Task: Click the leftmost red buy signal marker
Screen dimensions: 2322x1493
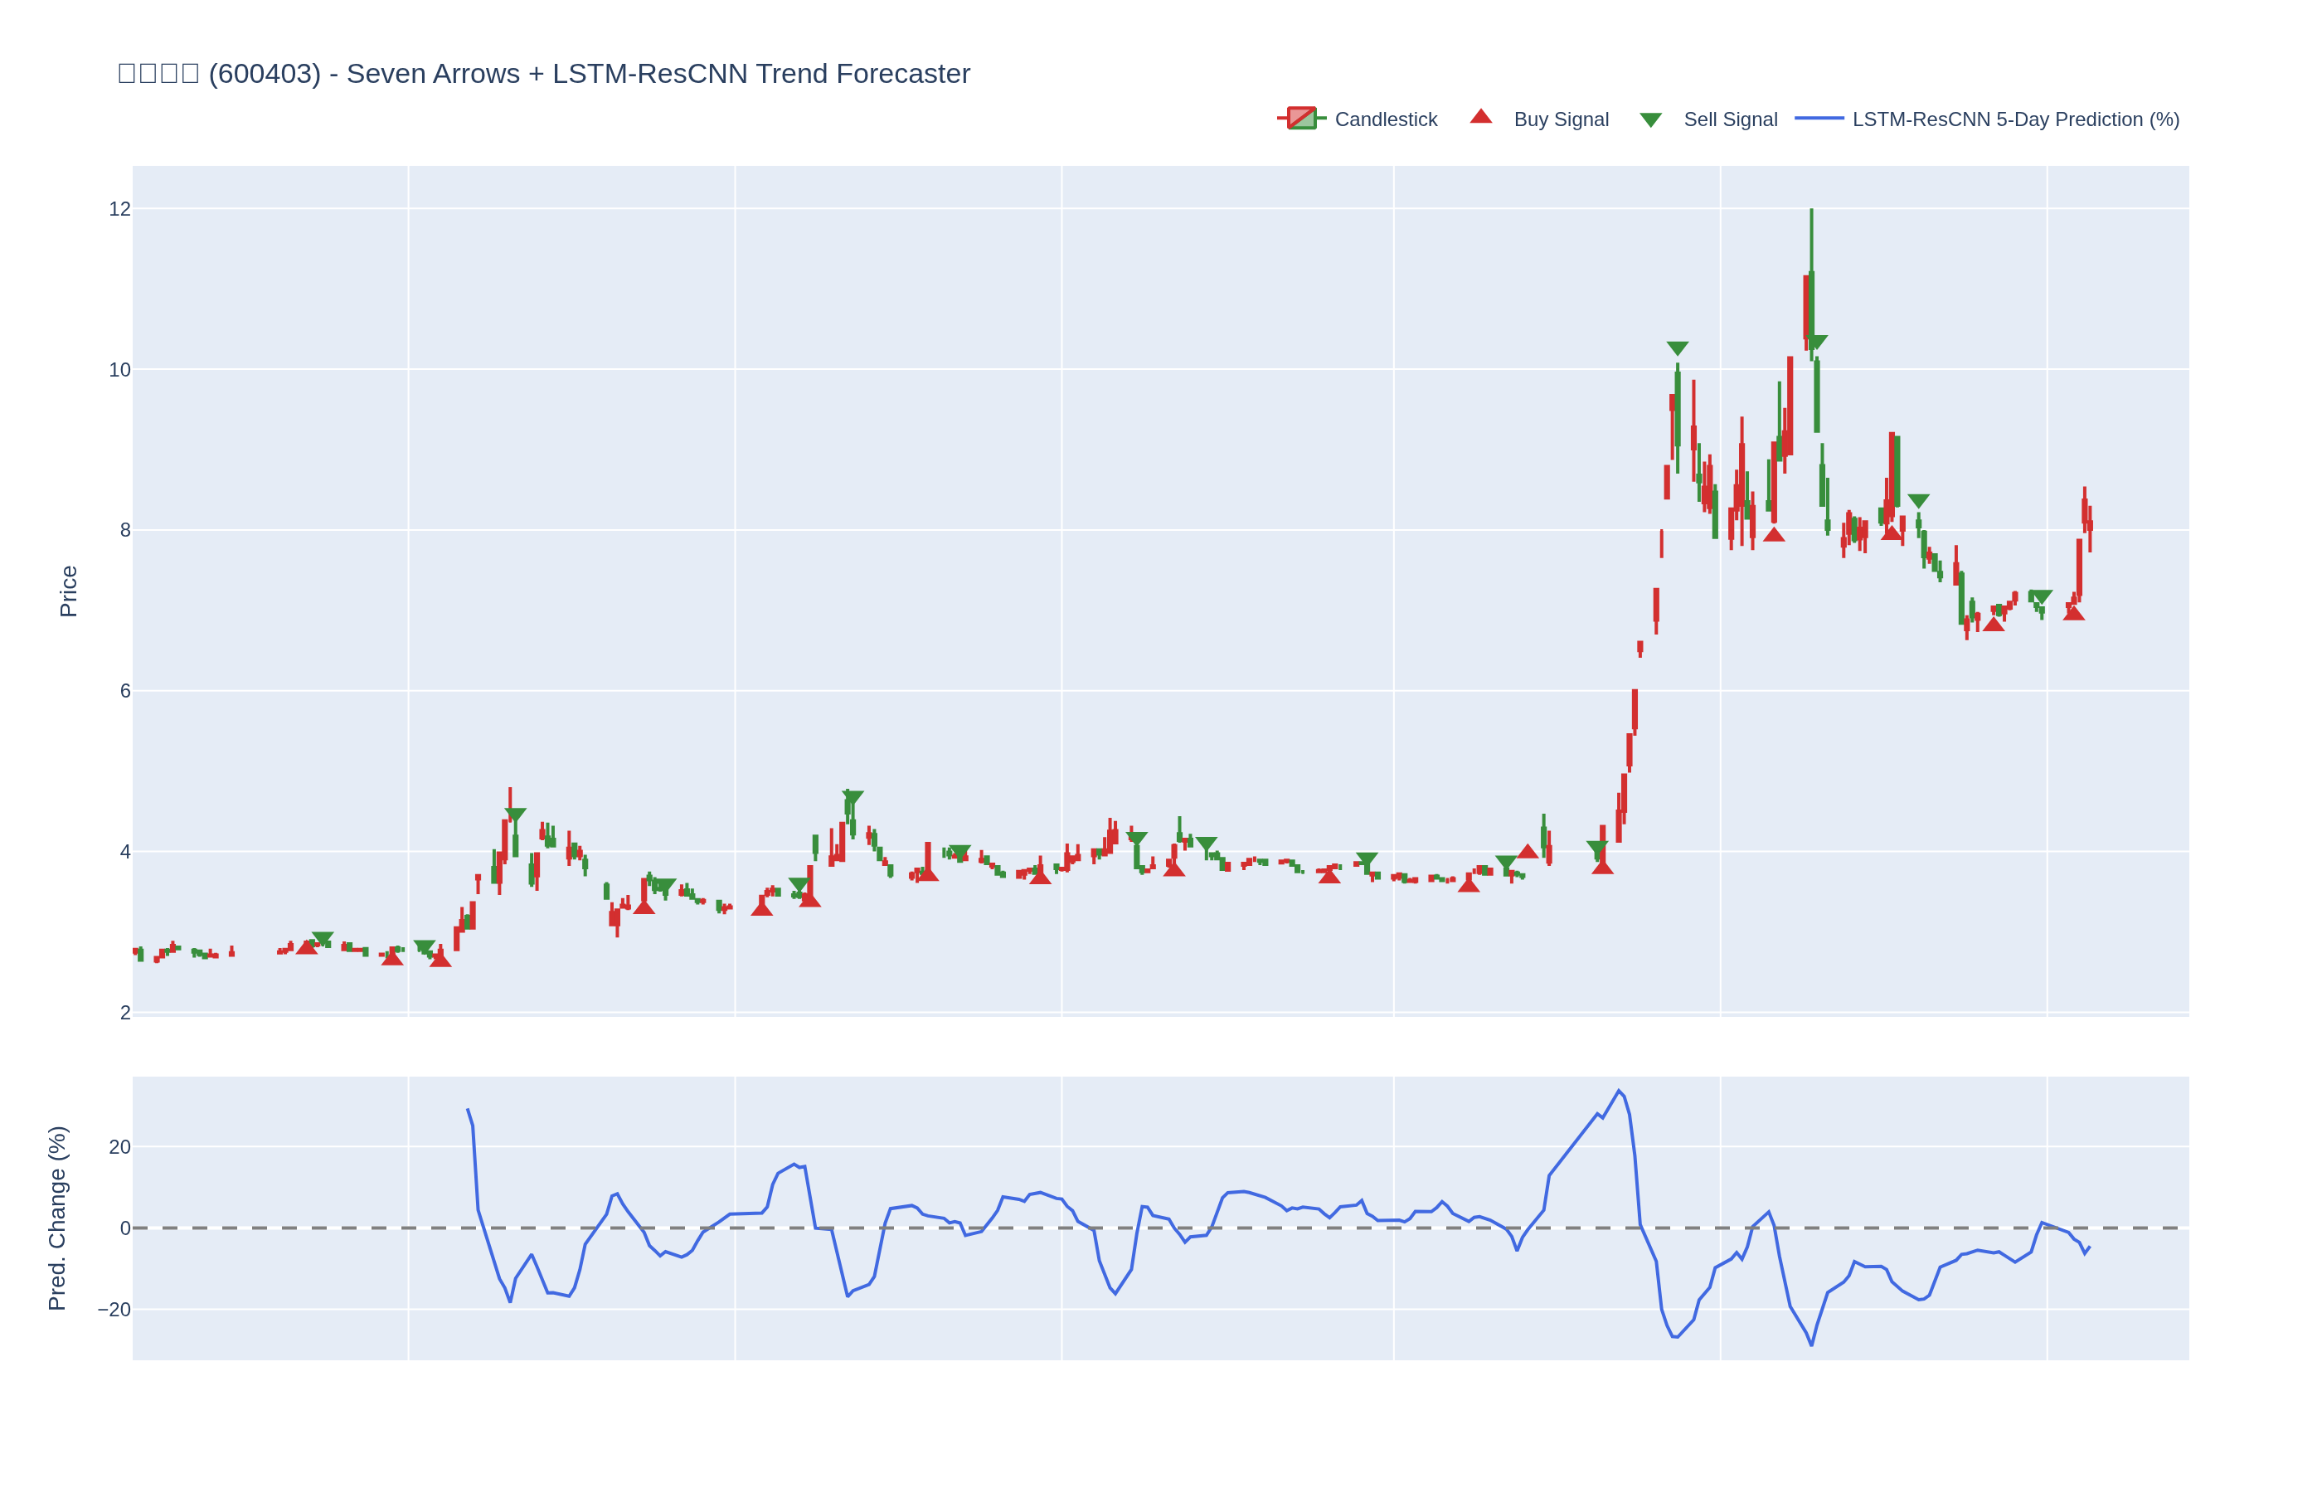Action: pyautogui.click(x=306, y=947)
